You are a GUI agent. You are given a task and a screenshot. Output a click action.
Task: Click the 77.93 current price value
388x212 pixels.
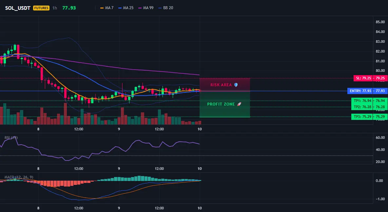click(69, 8)
